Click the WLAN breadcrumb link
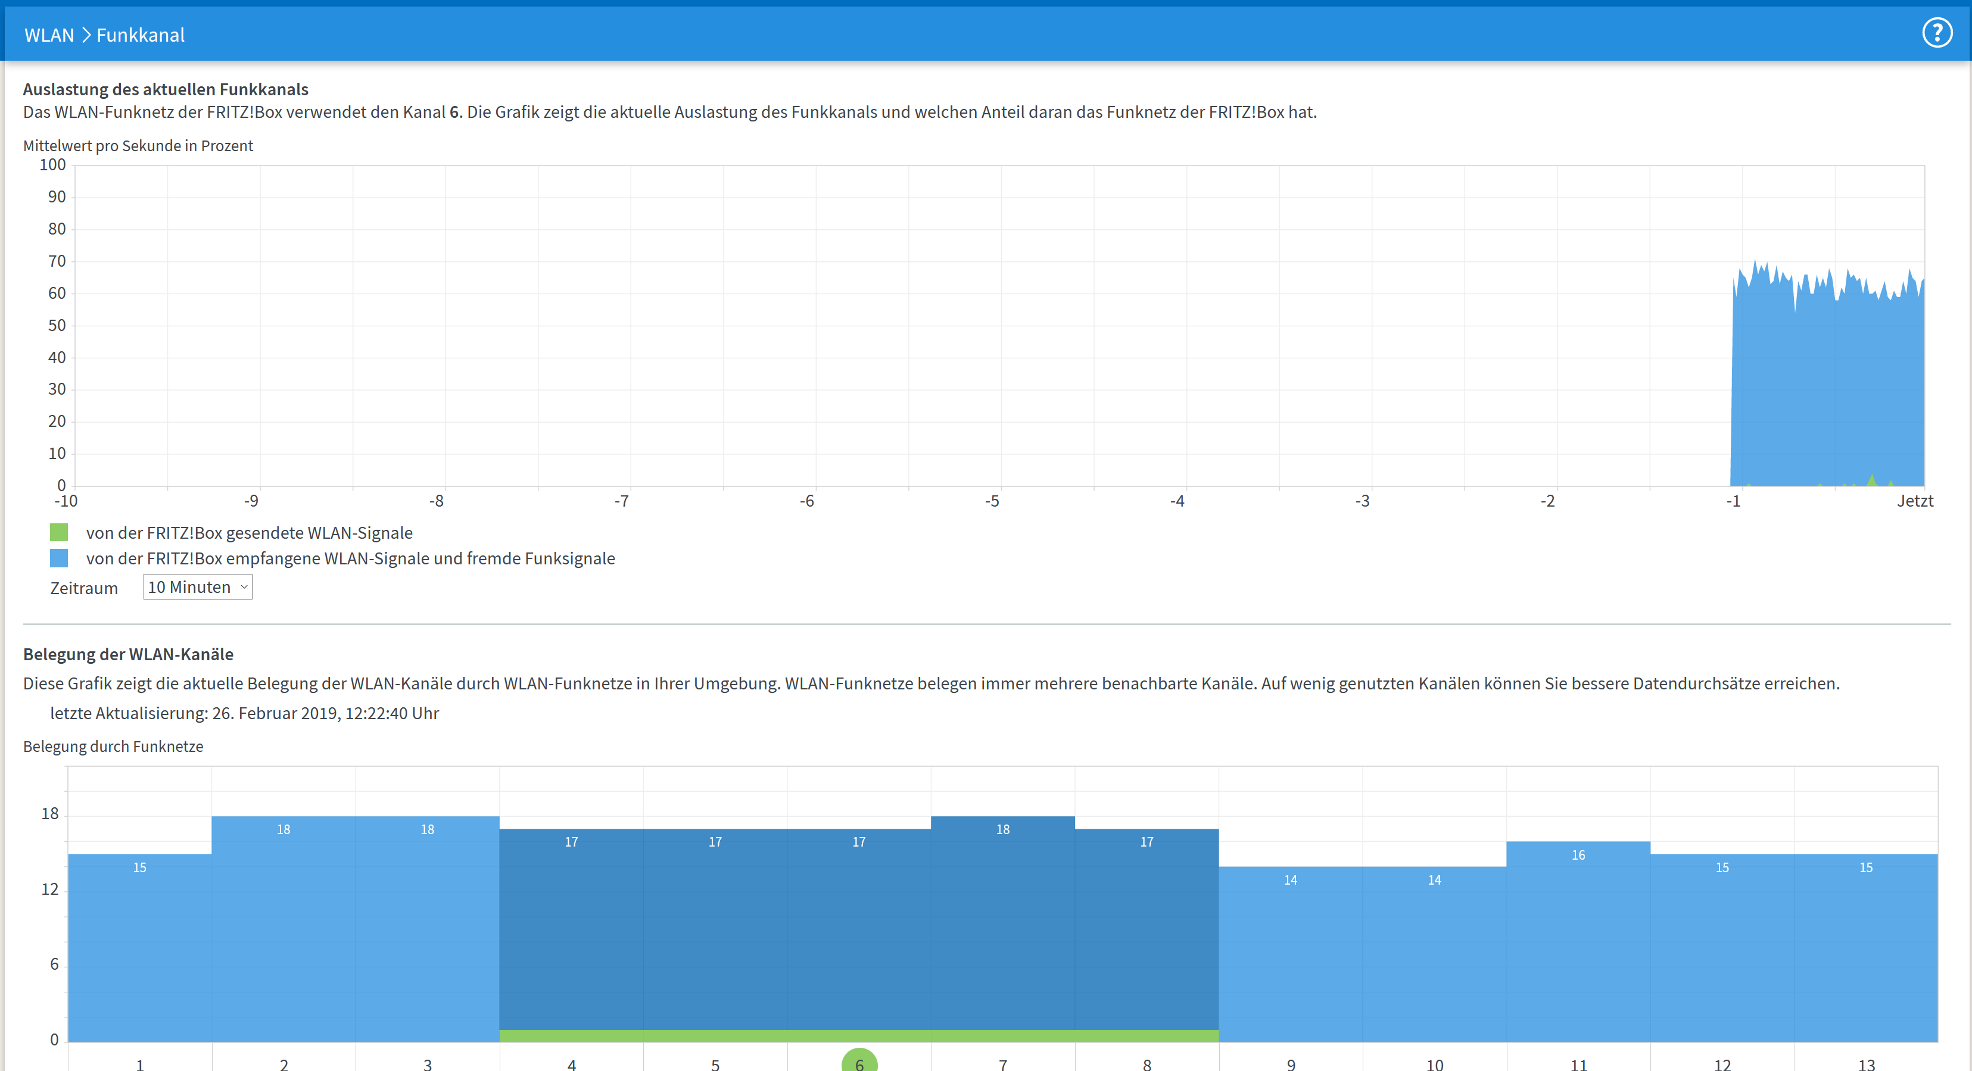Image resolution: width=1972 pixels, height=1071 pixels. pos(49,35)
